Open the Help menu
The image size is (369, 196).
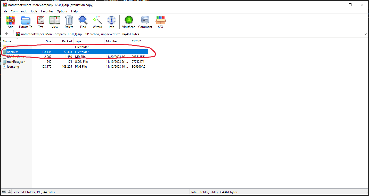pos(74,11)
